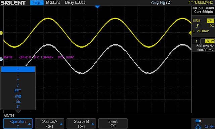Screen dimensions: 215x129
Task: Open the Operation softkey menu
Action: click(18, 124)
